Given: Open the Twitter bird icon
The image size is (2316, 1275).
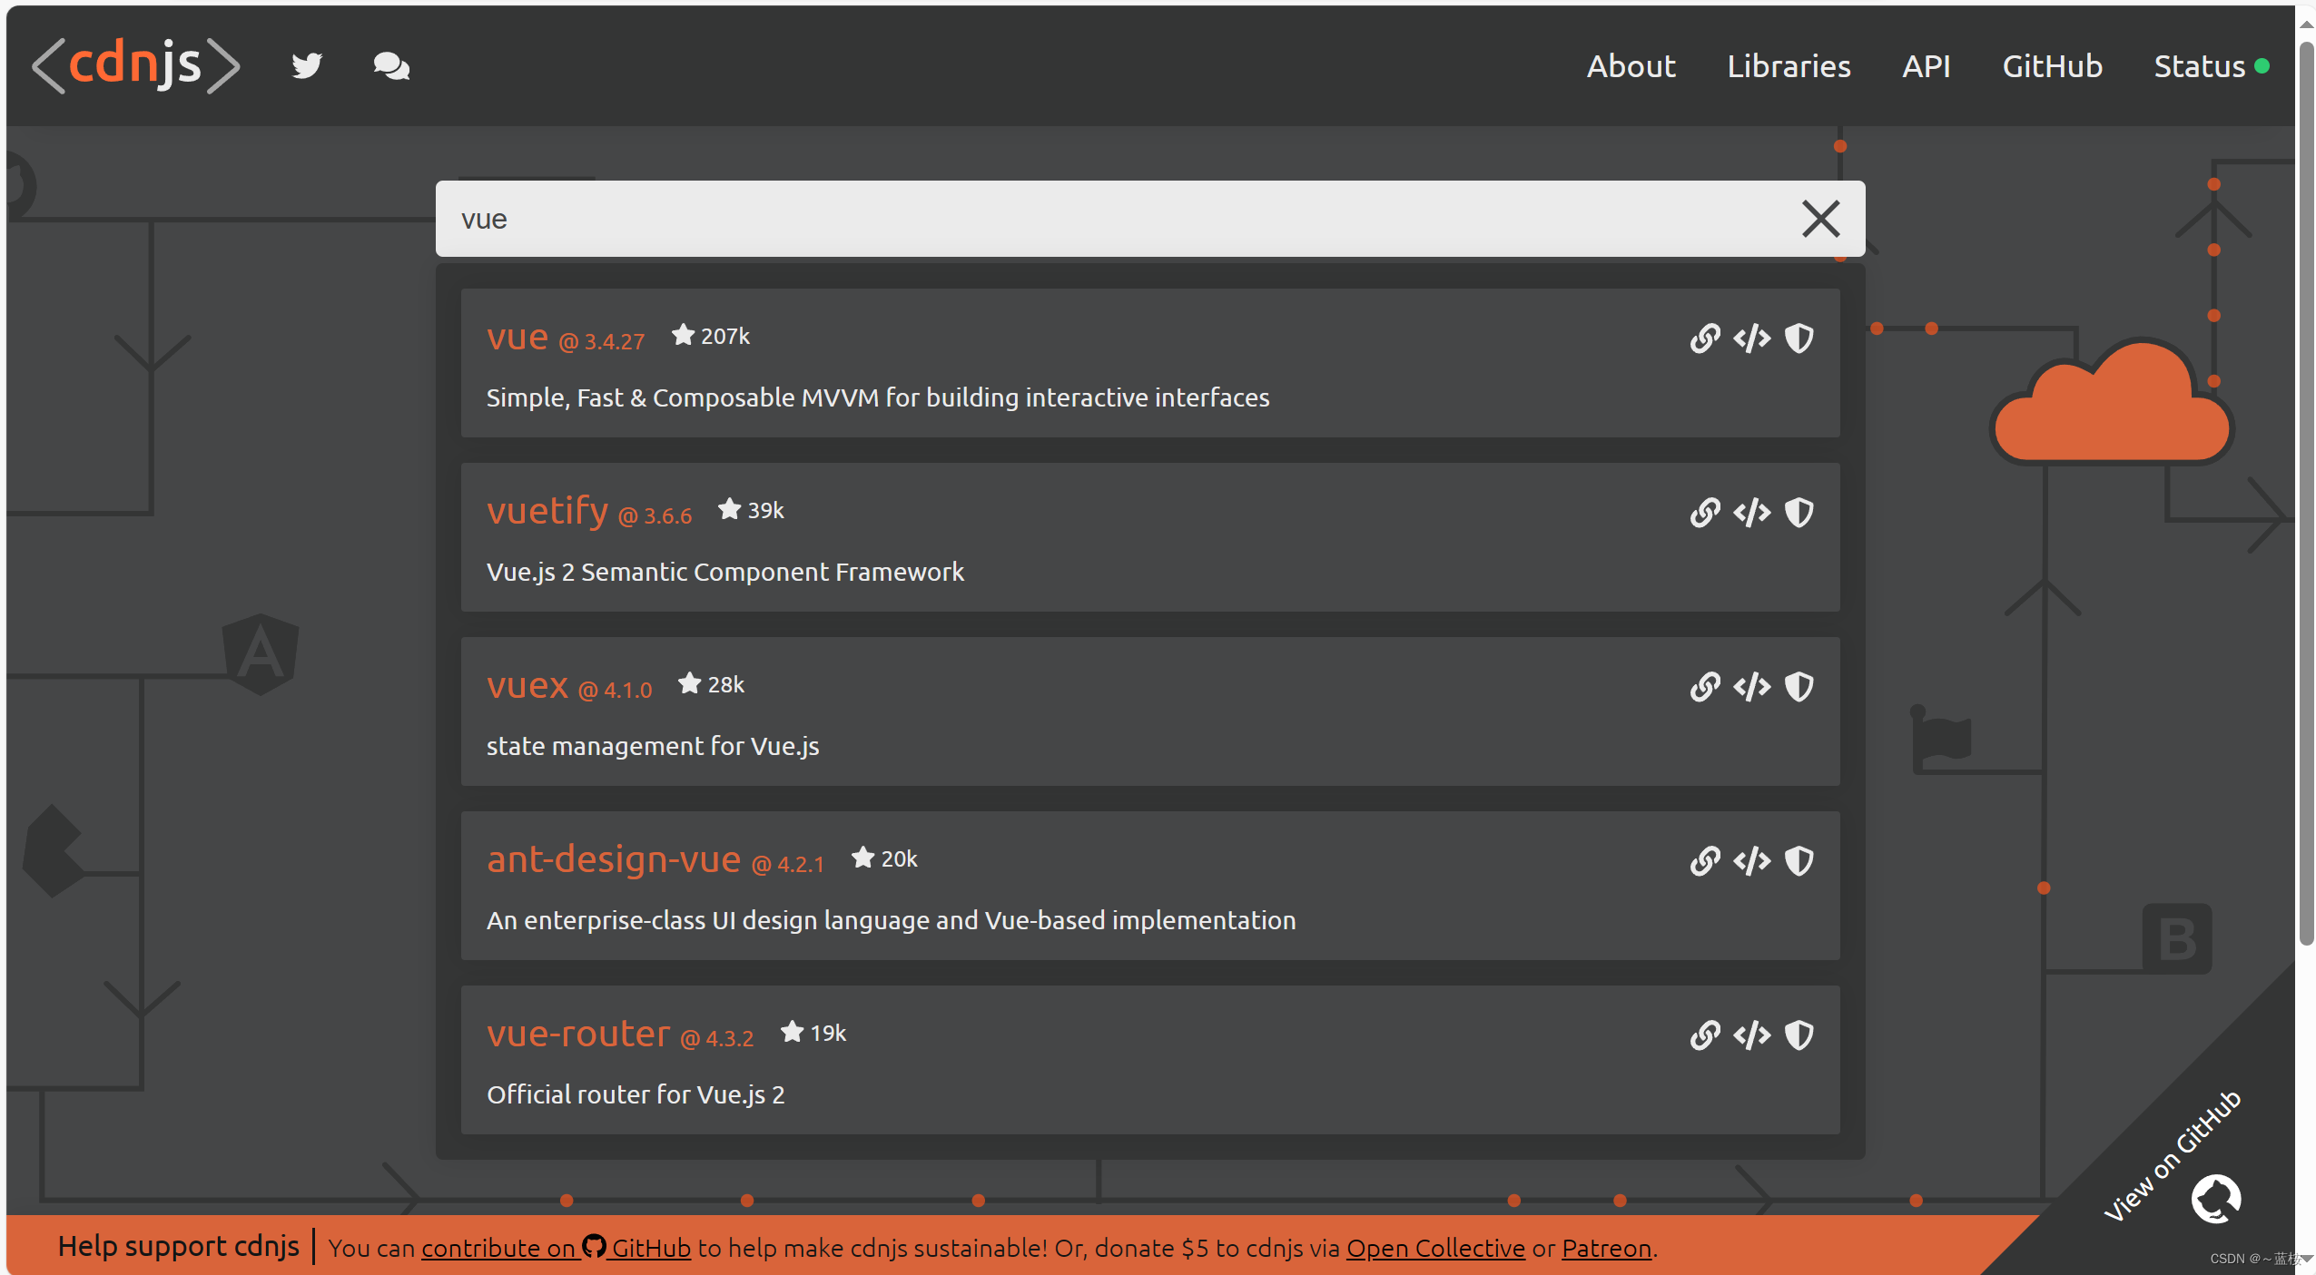Looking at the screenshot, I should pos(307,66).
